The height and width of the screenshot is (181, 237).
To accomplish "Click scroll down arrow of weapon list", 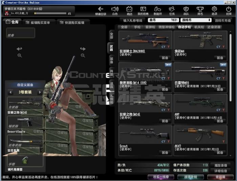I will (x=230, y=155).
